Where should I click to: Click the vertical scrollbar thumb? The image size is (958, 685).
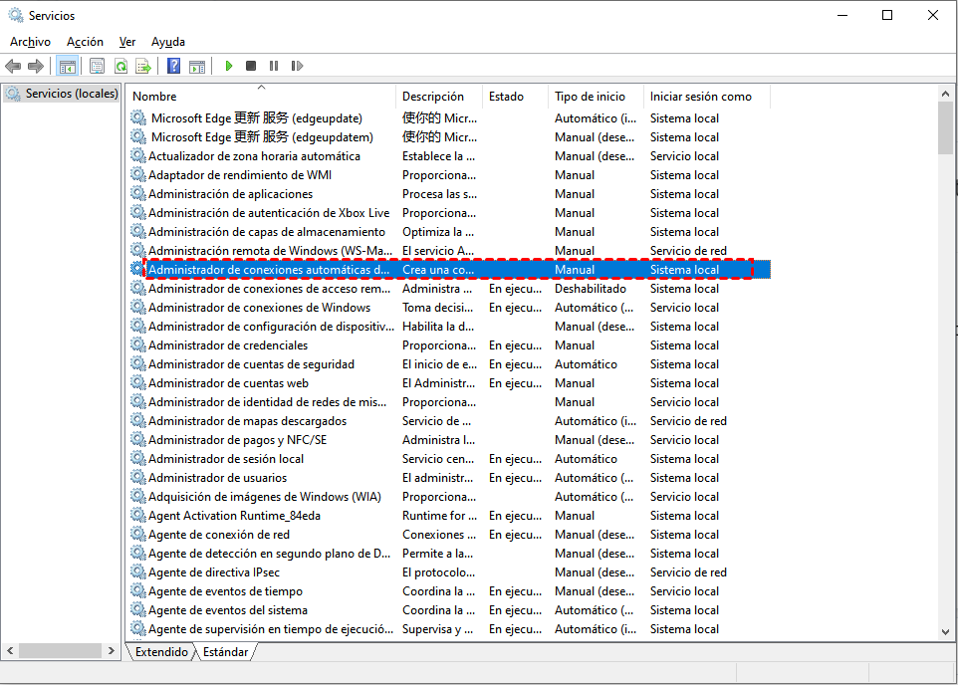click(x=945, y=127)
